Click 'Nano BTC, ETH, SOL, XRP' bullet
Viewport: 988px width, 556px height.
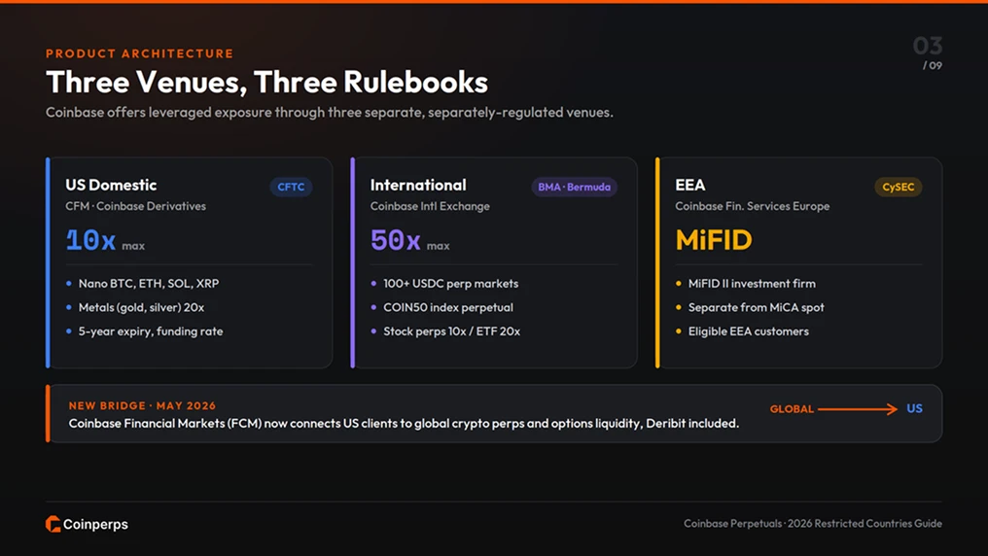[149, 284]
